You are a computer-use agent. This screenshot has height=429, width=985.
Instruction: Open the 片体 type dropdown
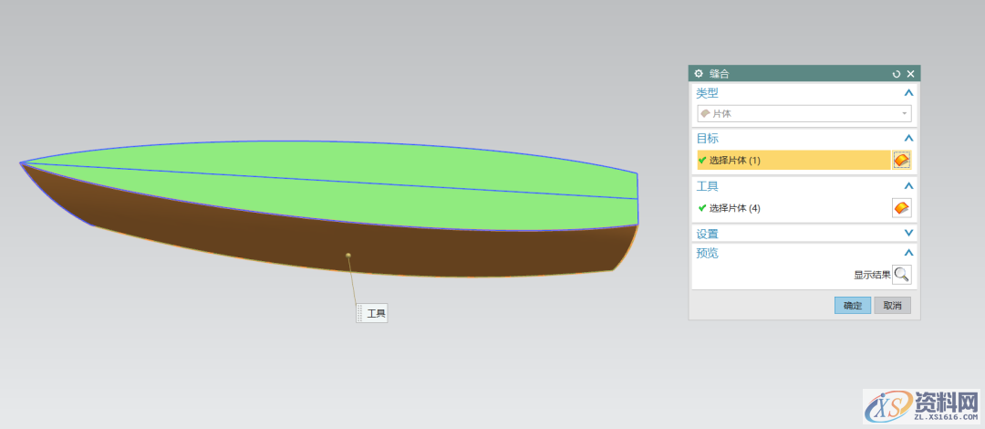[804, 114]
